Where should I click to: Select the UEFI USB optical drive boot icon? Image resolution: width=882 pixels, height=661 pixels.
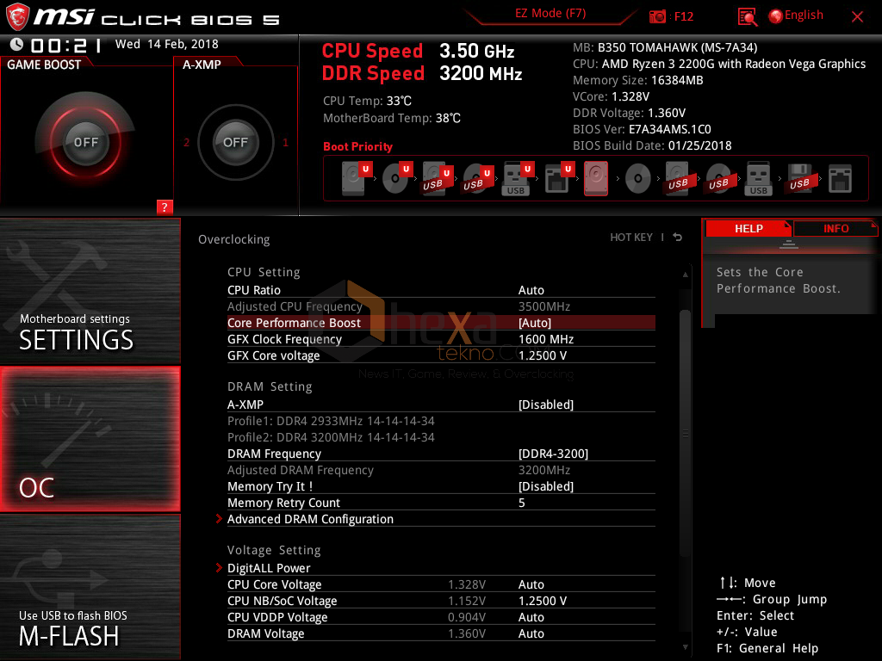[478, 179]
